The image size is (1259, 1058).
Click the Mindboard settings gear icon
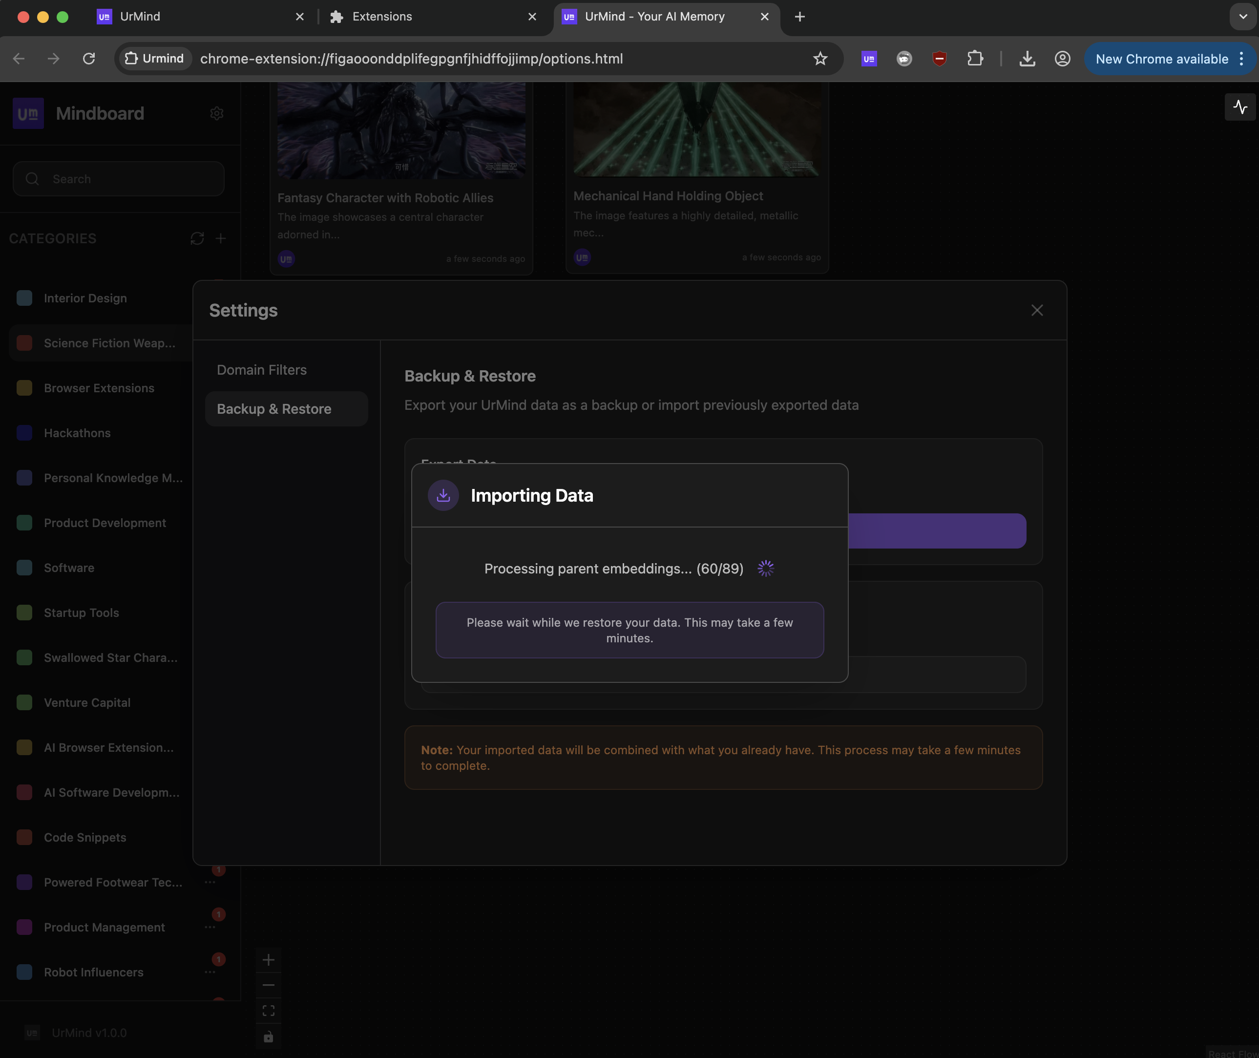point(216,113)
